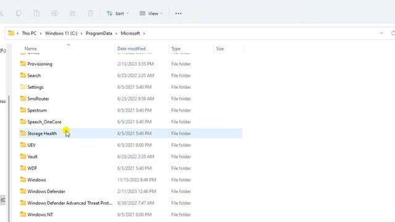Navigate to This PC breadcrumb
Screen dimensions: 395x222
tap(29, 33)
